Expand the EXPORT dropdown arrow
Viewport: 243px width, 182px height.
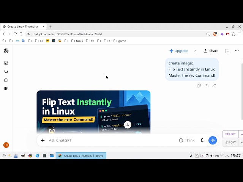pyautogui.click(x=241, y=143)
